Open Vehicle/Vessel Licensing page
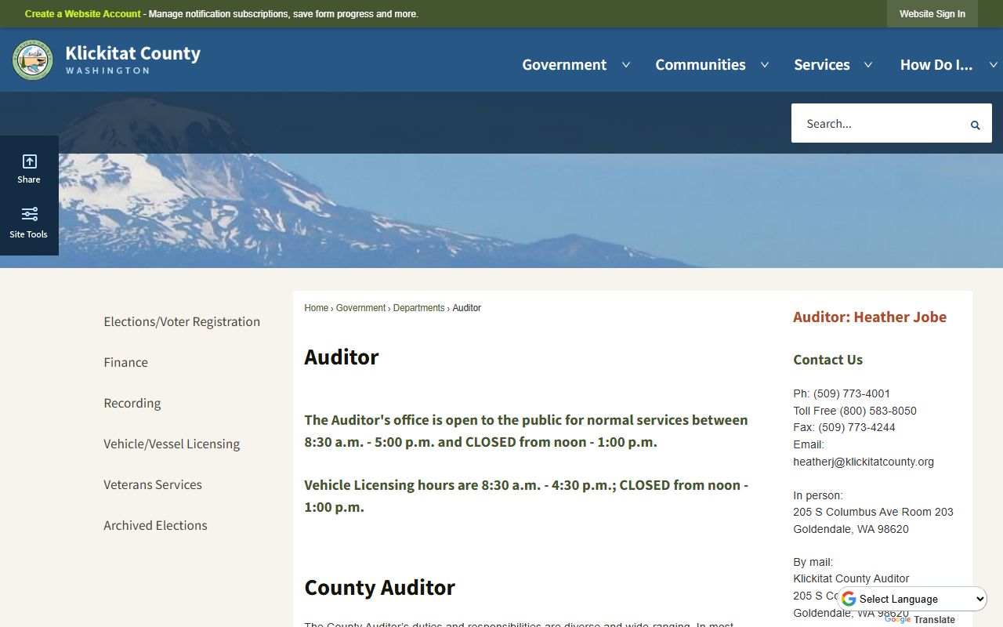 click(172, 444)
